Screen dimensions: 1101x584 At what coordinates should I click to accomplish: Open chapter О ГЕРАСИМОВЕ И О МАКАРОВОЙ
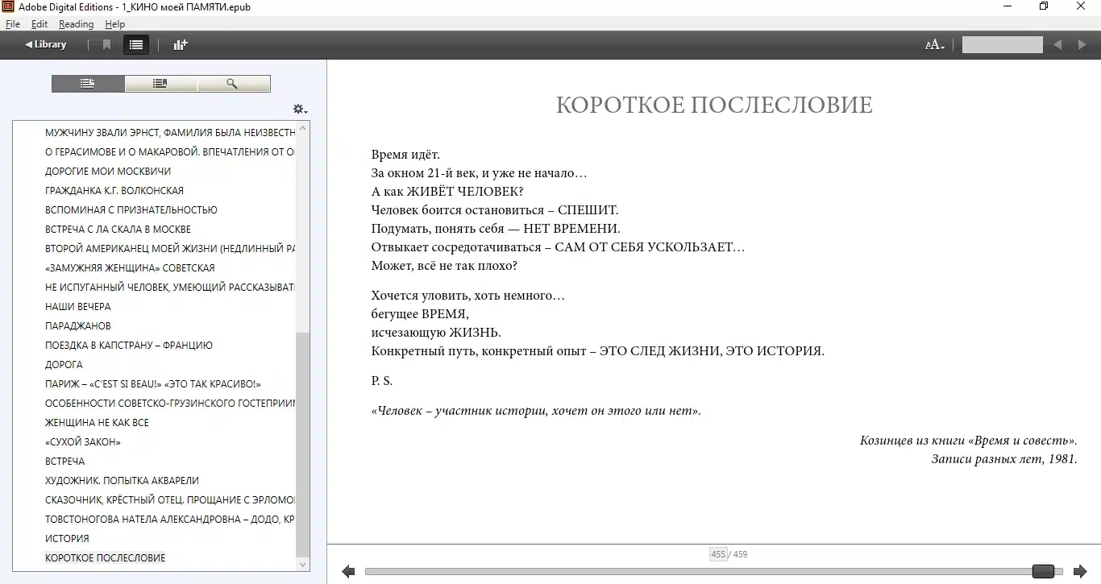tap(170, 151)
